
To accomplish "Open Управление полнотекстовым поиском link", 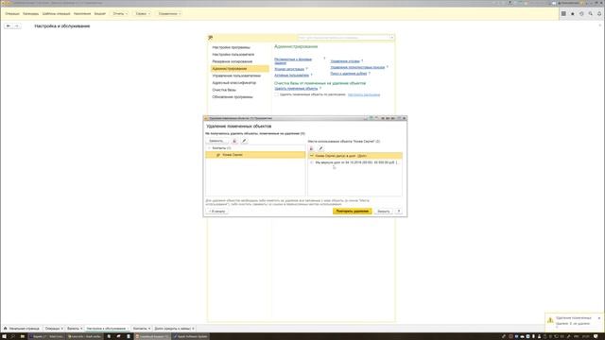I will click(x=357, y=67).
